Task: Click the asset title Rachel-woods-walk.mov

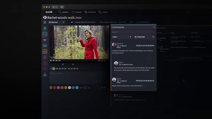Action: [x=65, y=18]
